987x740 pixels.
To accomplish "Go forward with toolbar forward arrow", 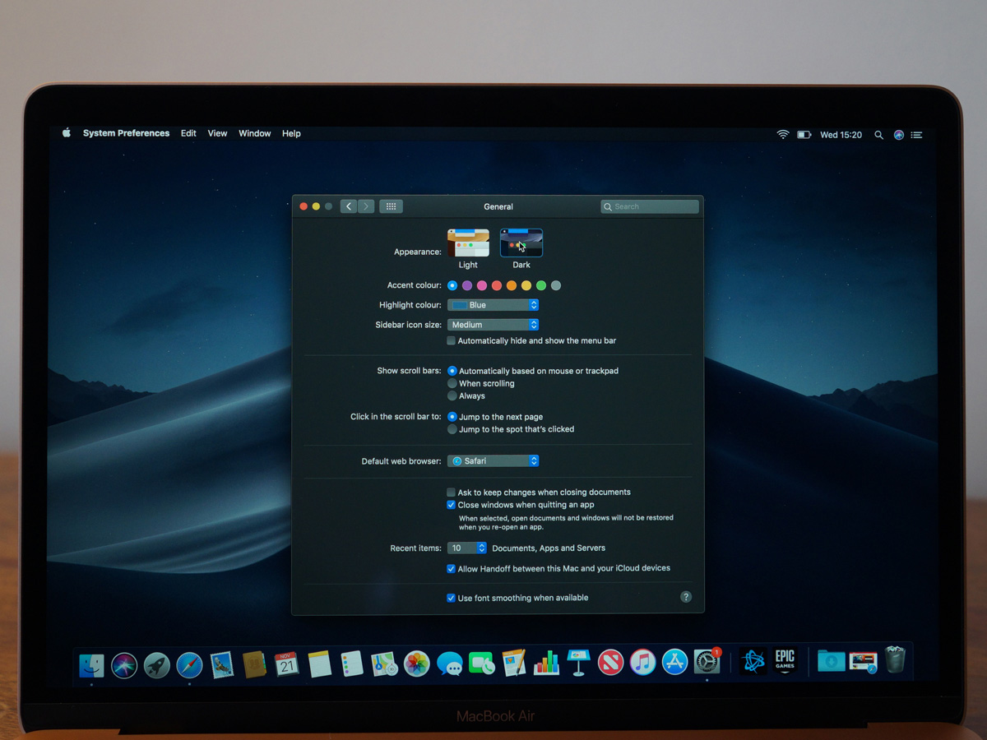I will coord(366,206).
